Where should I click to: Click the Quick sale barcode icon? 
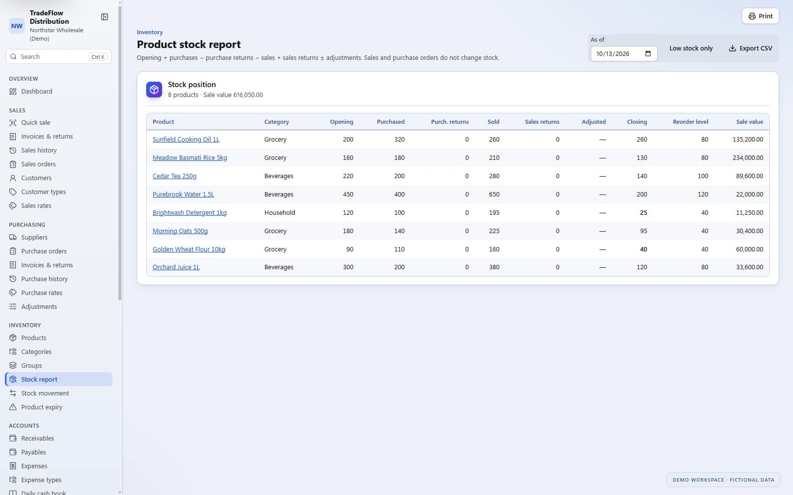click(x=13, y=123)
